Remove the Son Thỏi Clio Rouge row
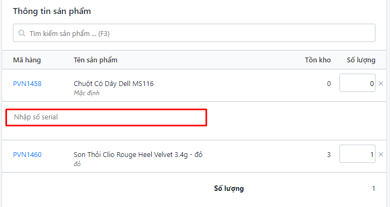 click(x=381, y=154)
